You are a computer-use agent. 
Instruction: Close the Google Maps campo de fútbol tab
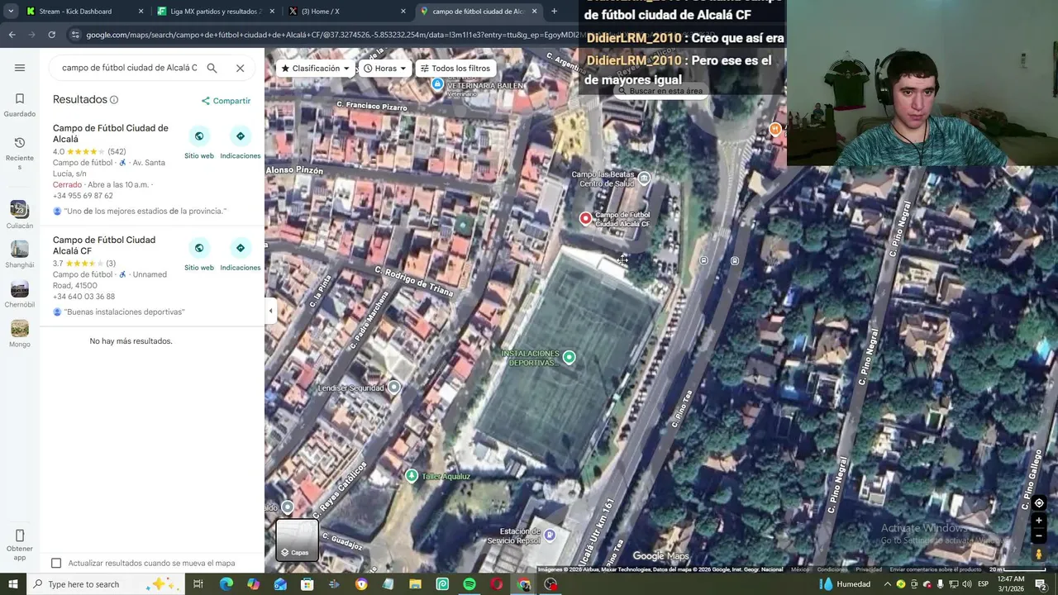(x=534, y=12)
